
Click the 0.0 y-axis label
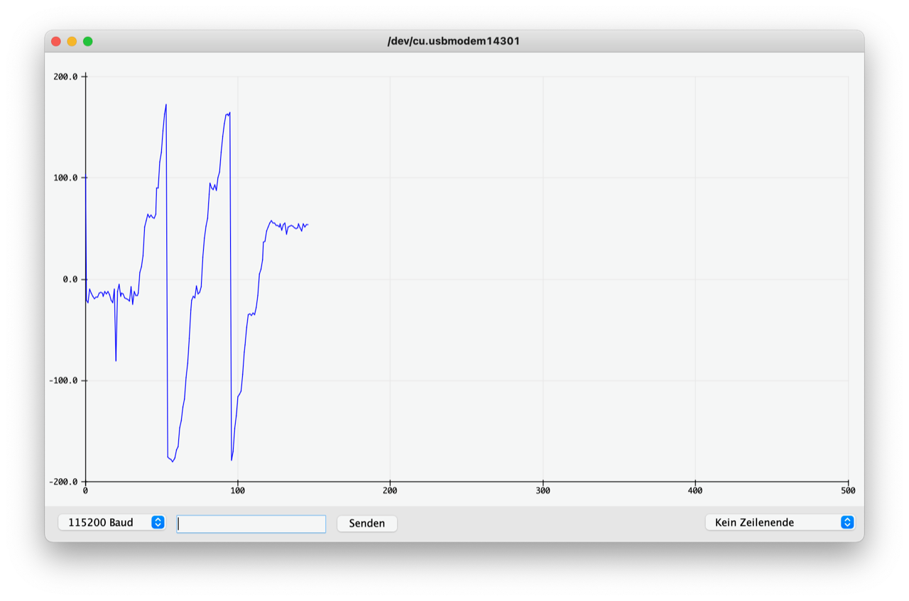pos(70,279)
